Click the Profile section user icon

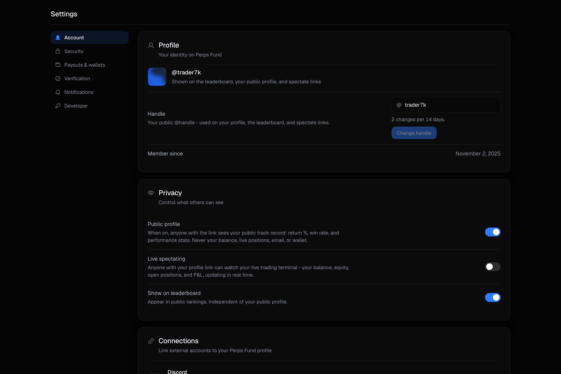click(x=151, y=45)
